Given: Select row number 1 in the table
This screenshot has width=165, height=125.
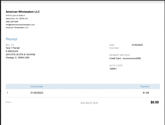Looking at the screenshot, I should [x=8, y=93].
